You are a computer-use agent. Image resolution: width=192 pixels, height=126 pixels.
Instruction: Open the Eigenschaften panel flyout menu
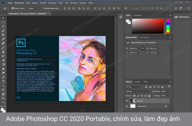point(170,37)
